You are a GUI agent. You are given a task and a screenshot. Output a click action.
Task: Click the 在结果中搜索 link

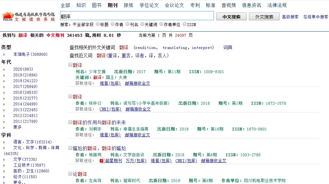click(x=315, y=17)
